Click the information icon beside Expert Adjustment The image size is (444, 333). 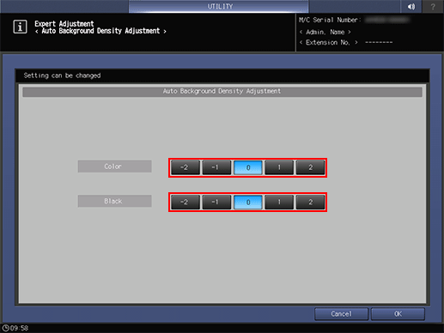point(20,27)
